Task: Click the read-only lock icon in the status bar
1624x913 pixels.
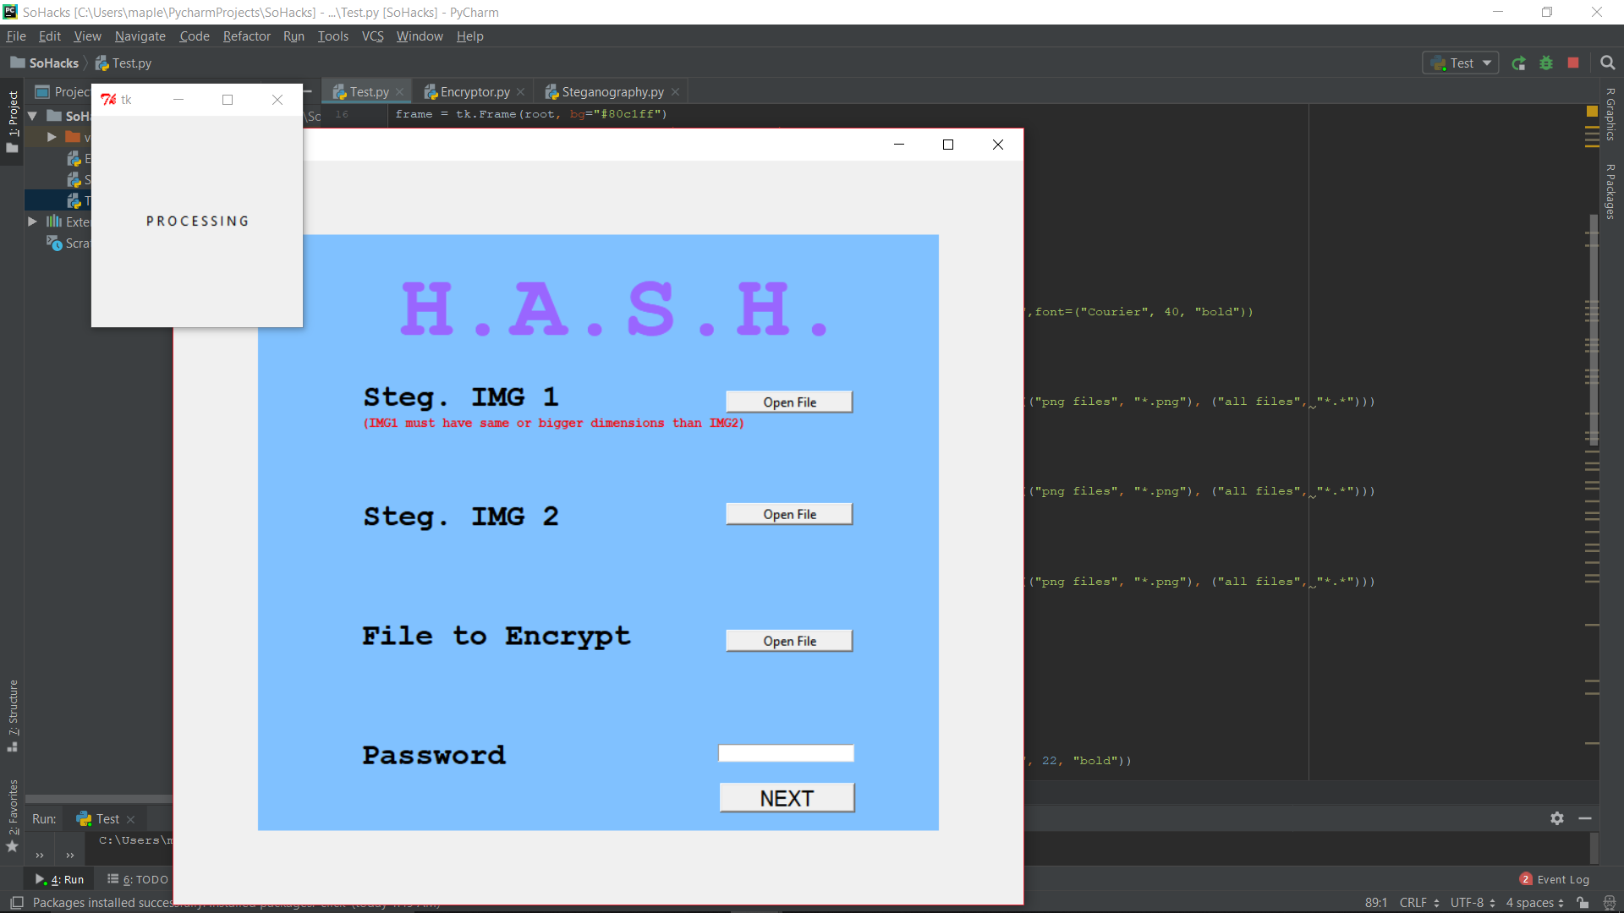Action: pos(1583,903)
